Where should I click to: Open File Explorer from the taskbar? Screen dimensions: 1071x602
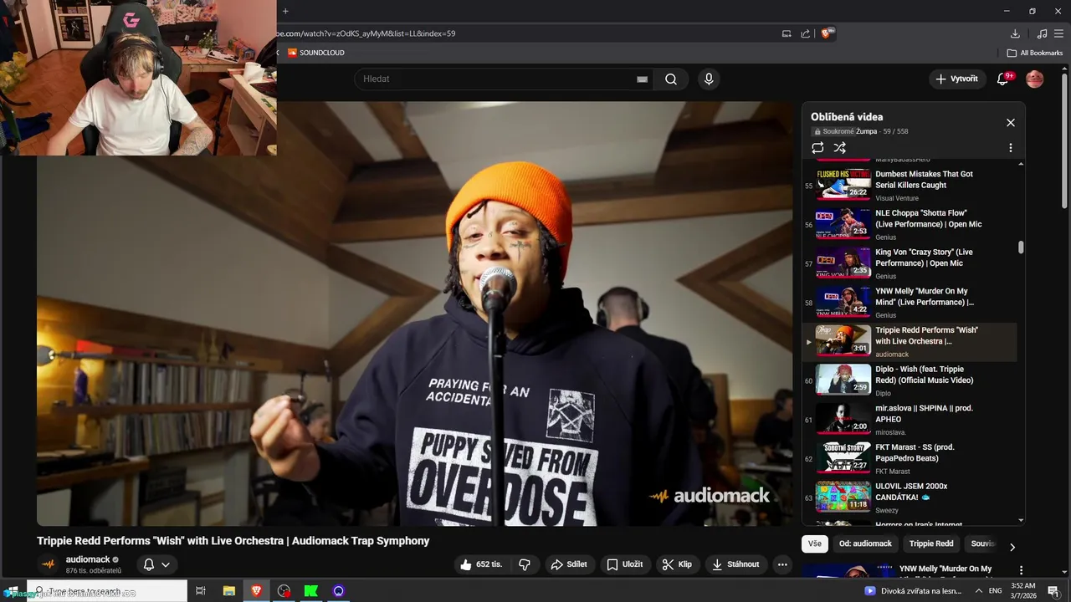click(228, 590)
